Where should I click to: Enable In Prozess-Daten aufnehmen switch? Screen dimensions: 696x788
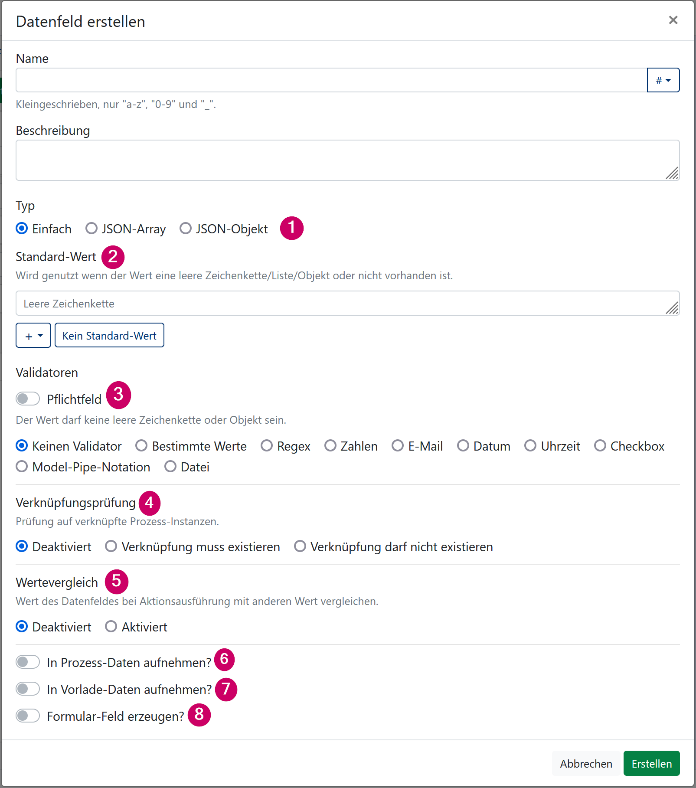click(28, 662)
